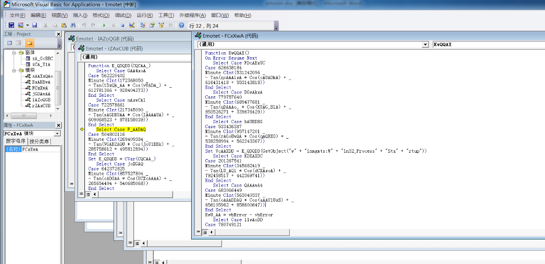
Task: Switch to Microsoft Word host application icon
Action: (x=12, y=25)
